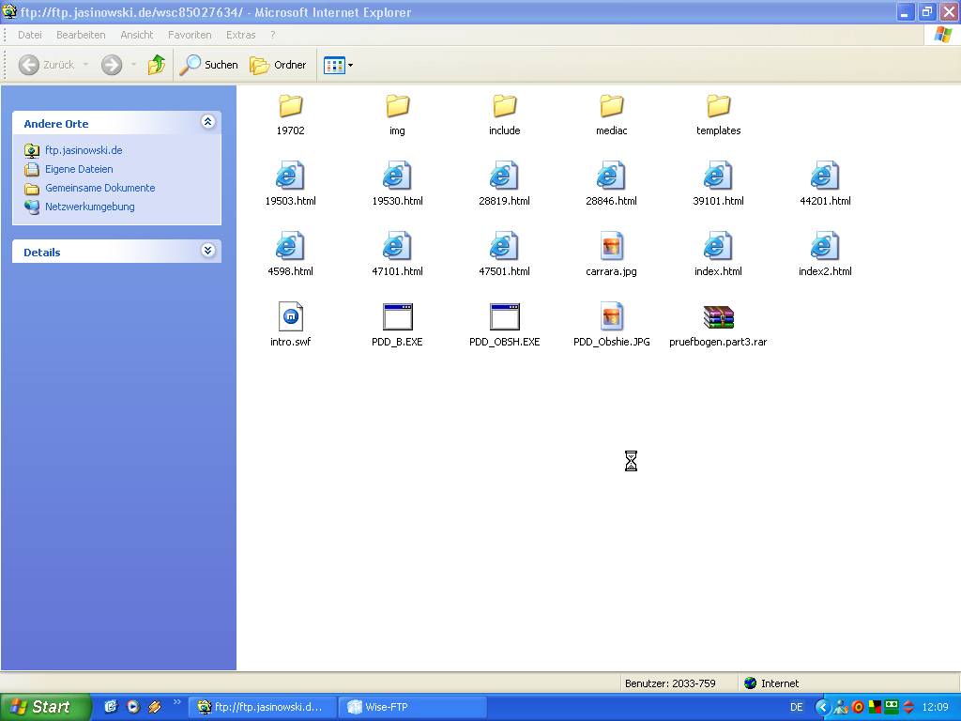Viewport: 961px width, 721px height.
Task: Switch to Wise-FTP in the taskbar
Action: tap(413, 707)
